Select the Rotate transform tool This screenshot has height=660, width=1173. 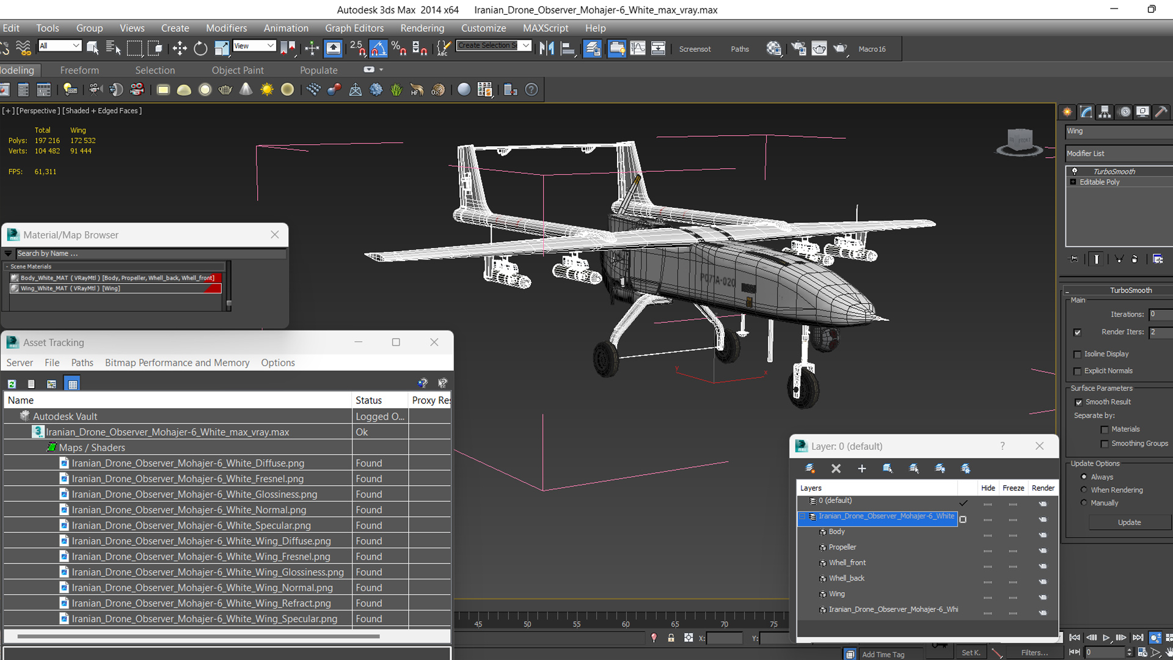click(200, 48)
